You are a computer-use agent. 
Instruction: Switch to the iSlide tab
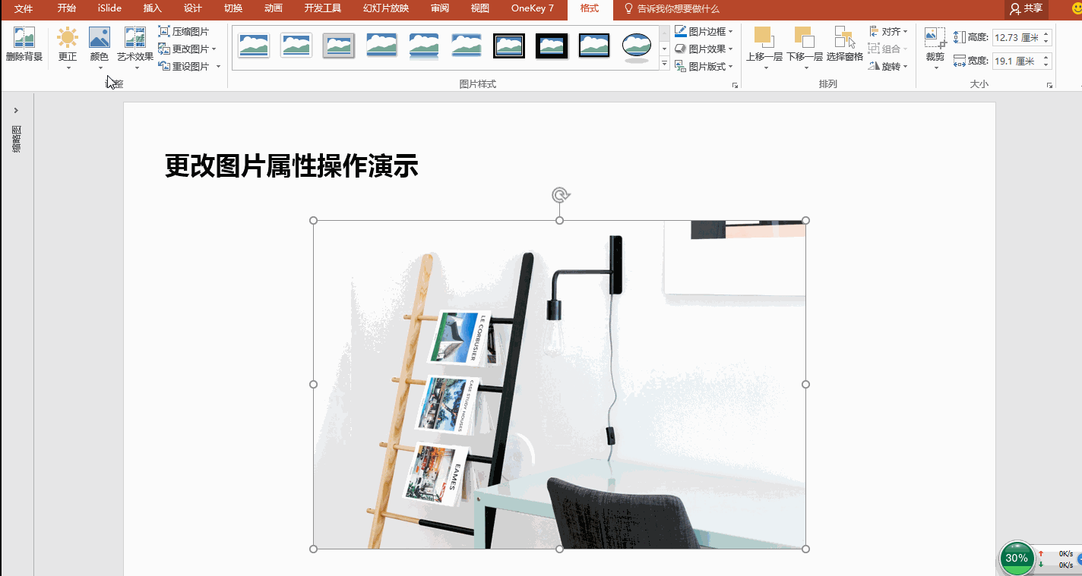(x=109, y=8)
